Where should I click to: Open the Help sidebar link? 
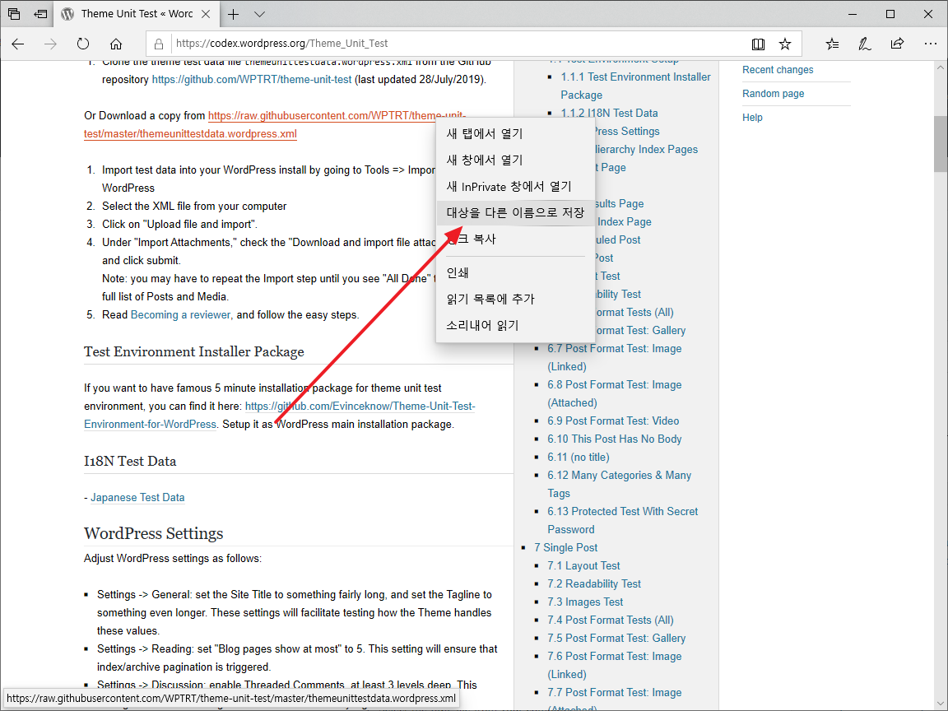point(752,118)
